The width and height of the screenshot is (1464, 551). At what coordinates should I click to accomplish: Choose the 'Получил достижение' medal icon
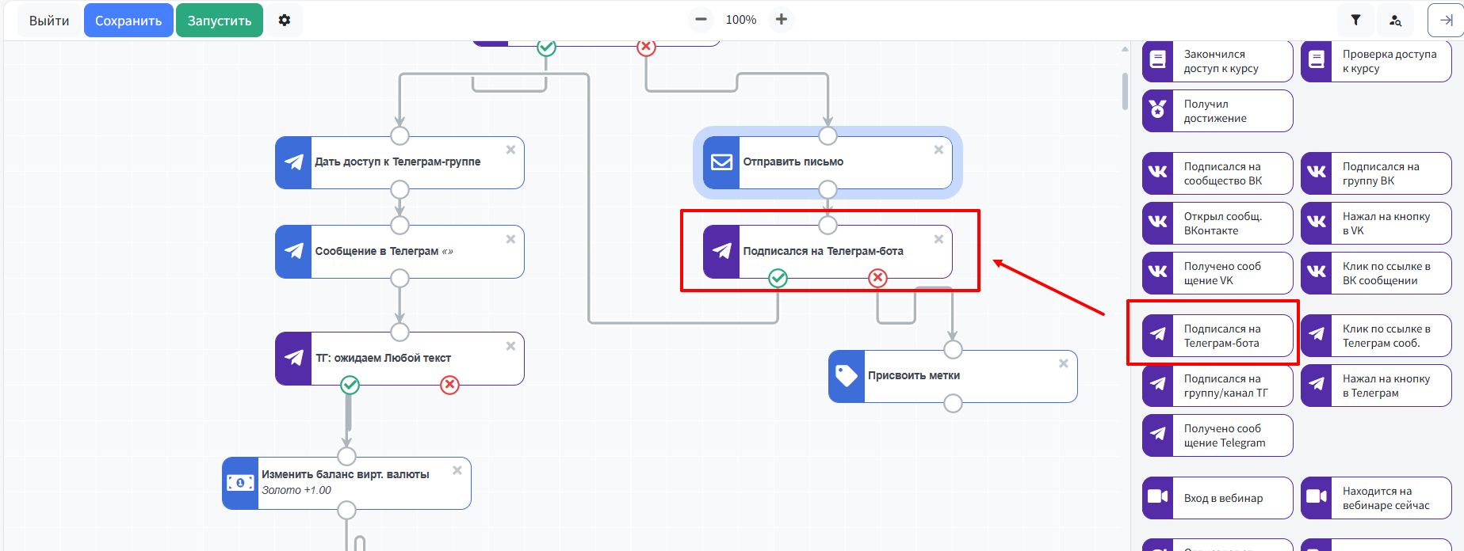1158,111
